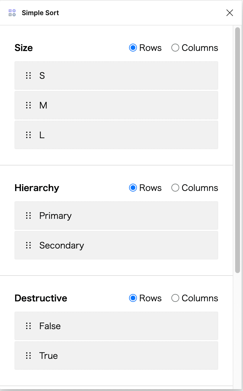Screen dimensions: 243x391
Task: Select the Primary list item
Action: 116,216
